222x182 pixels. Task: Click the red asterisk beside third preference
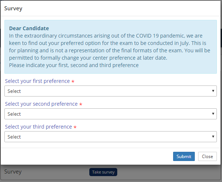75,127
